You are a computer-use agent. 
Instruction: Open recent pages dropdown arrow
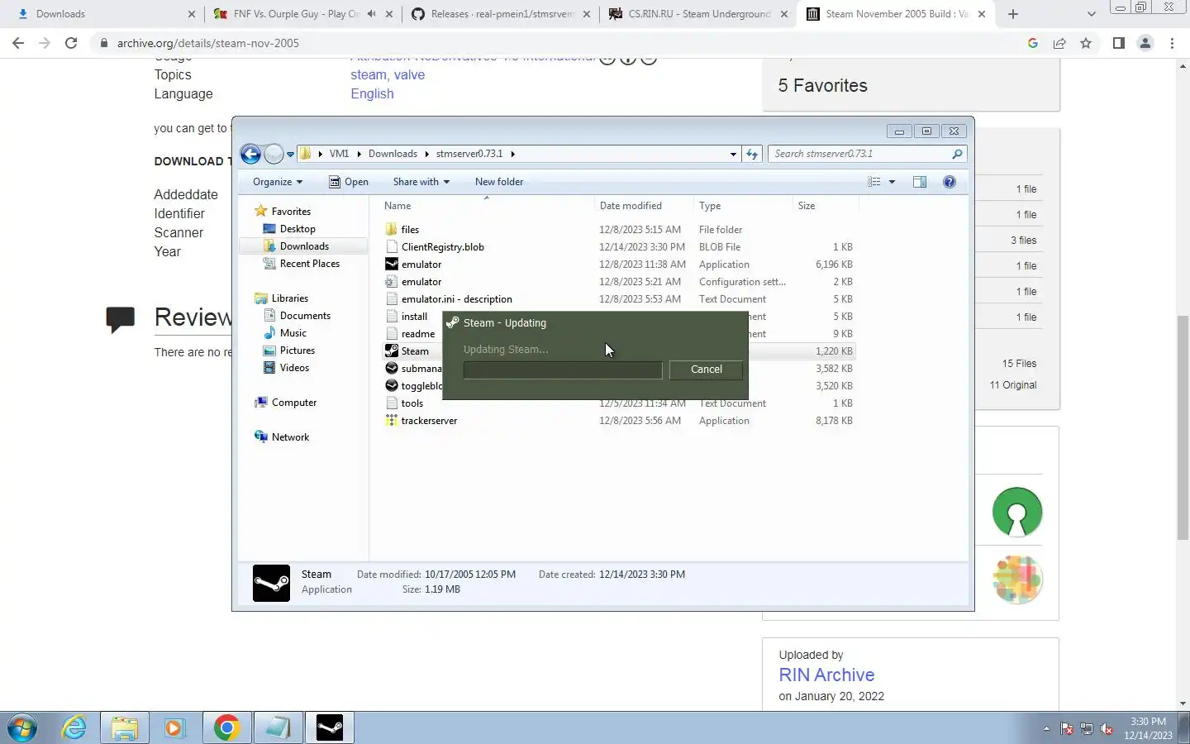coord(290,155)
